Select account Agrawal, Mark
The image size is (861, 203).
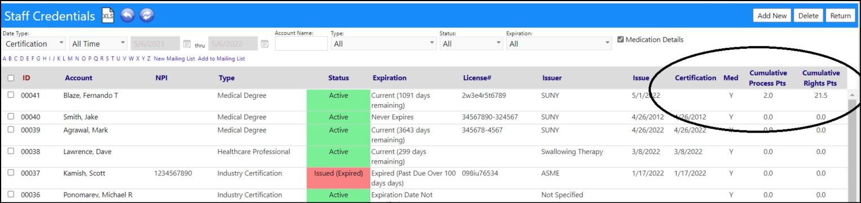86,130
